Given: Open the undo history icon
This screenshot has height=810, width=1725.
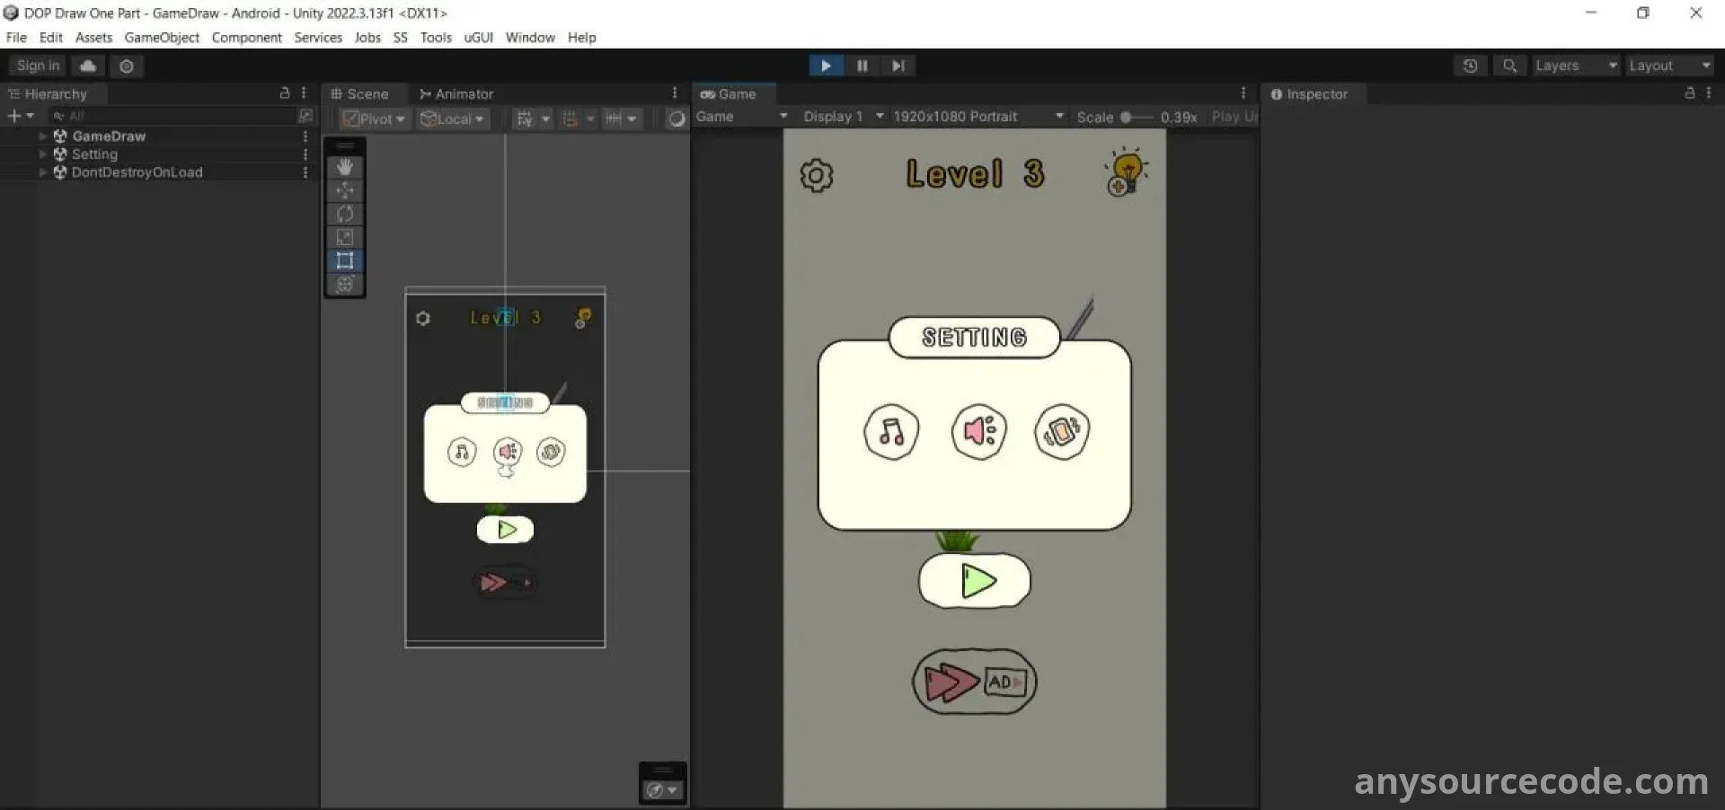Looking at the screenshot, I should click(x=1470, y=66).
